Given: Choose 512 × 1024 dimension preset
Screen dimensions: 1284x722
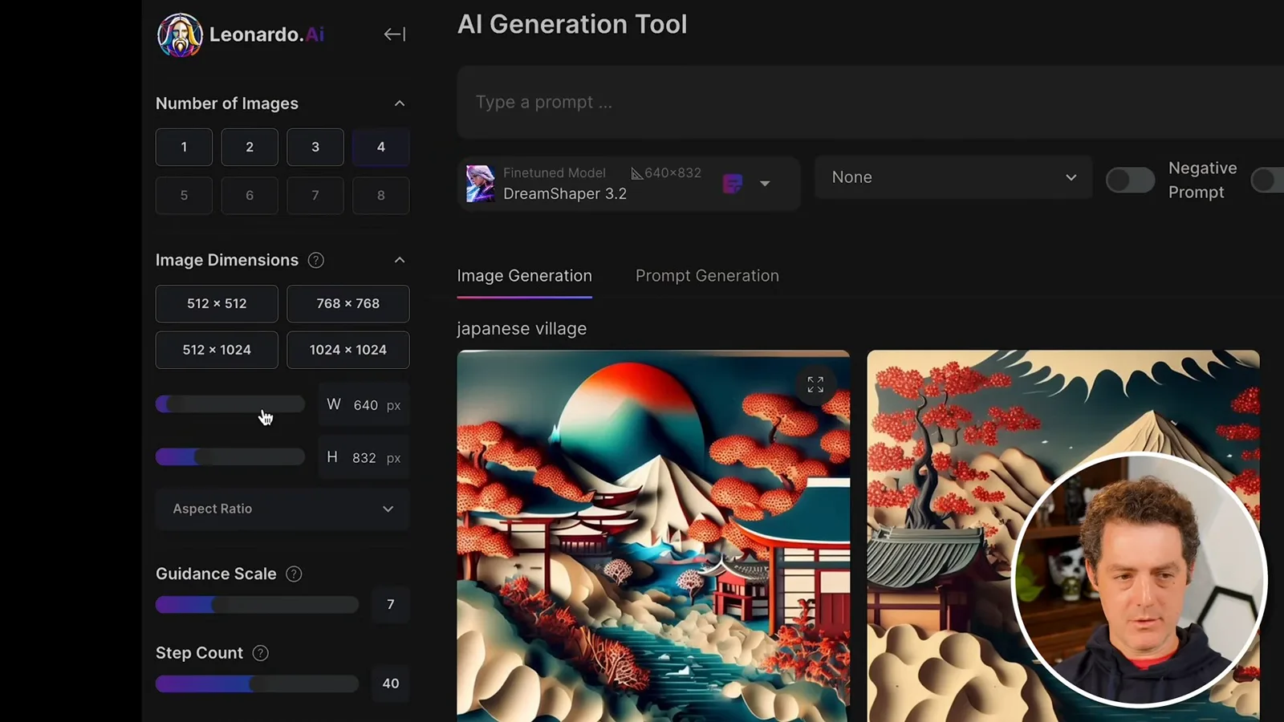Looking at the screenshot, I should [217, 350].
